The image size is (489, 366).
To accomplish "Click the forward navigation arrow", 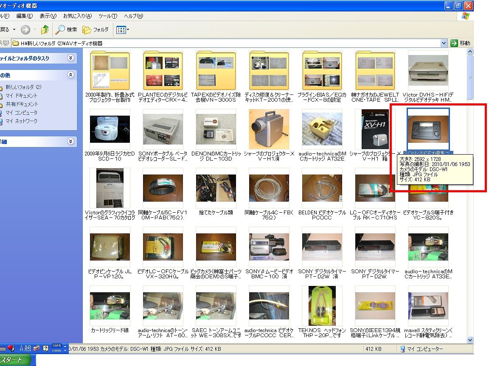I will click(x=25, y=30).
